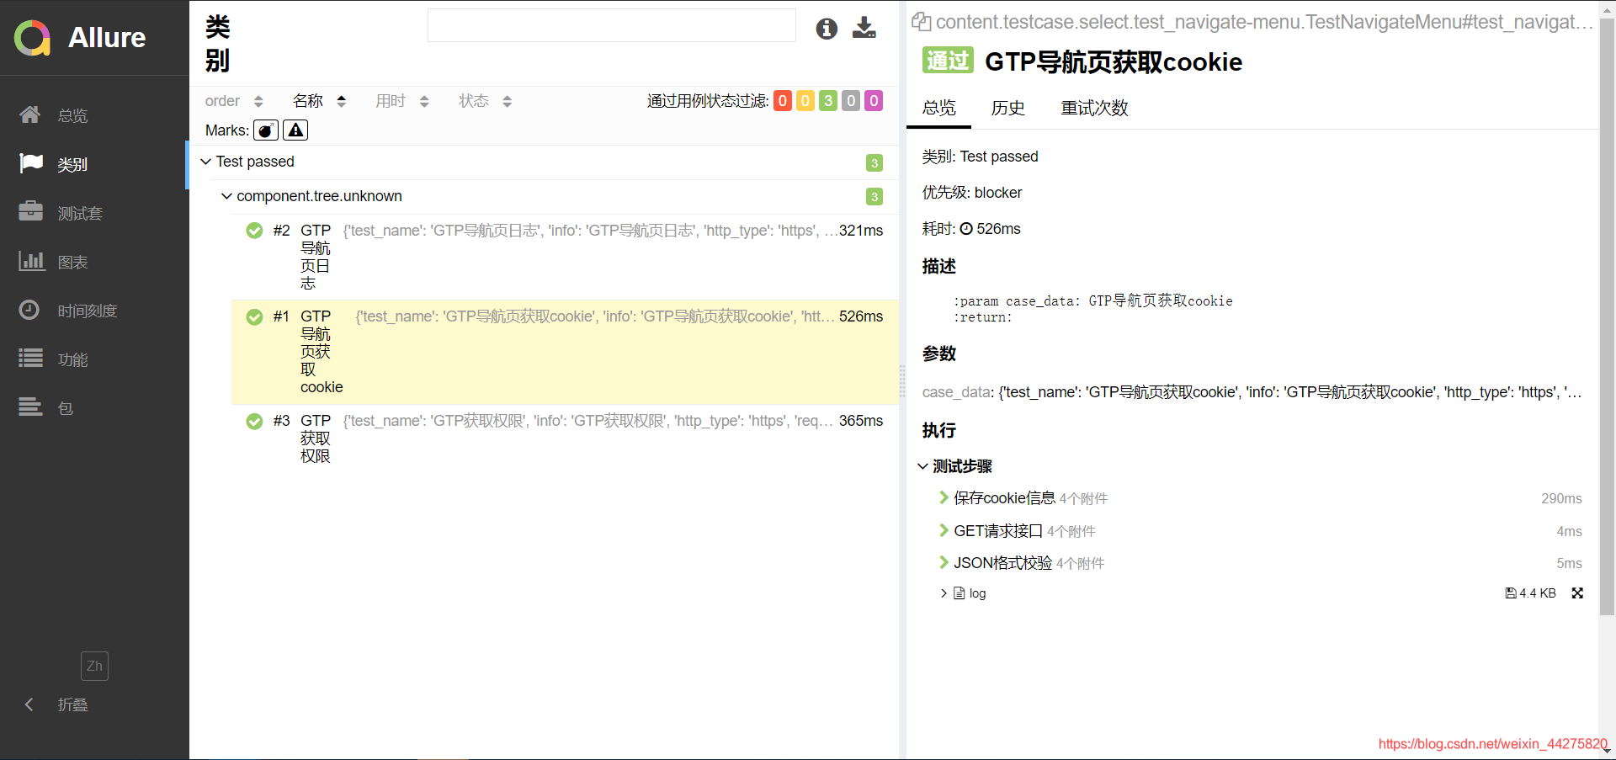1616x760 pixels.
Task: Click the 优先级: blocker text
Action: tap(972, 193)
